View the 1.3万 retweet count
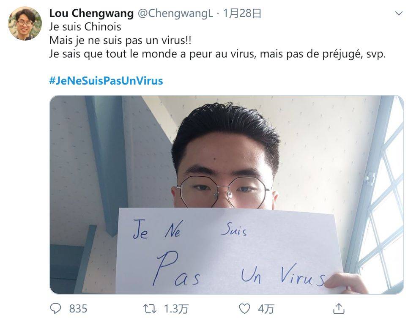 pos(176,309)
